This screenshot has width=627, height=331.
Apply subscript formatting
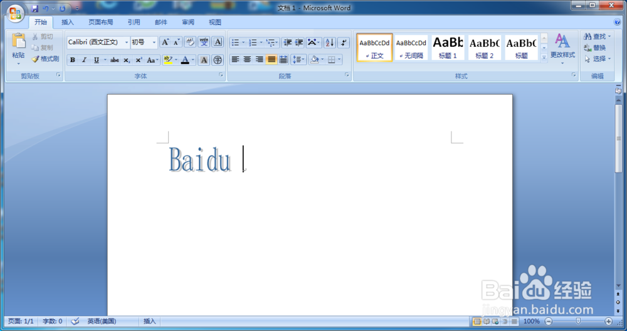point(127,60)
